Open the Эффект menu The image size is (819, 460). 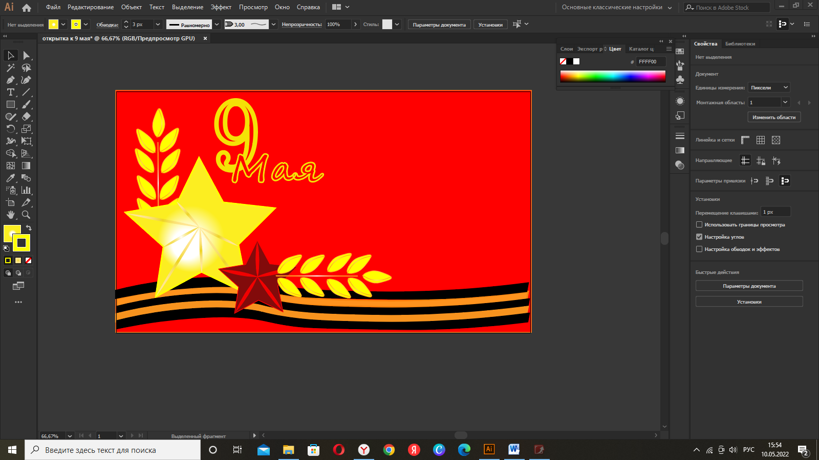point(221,7)
